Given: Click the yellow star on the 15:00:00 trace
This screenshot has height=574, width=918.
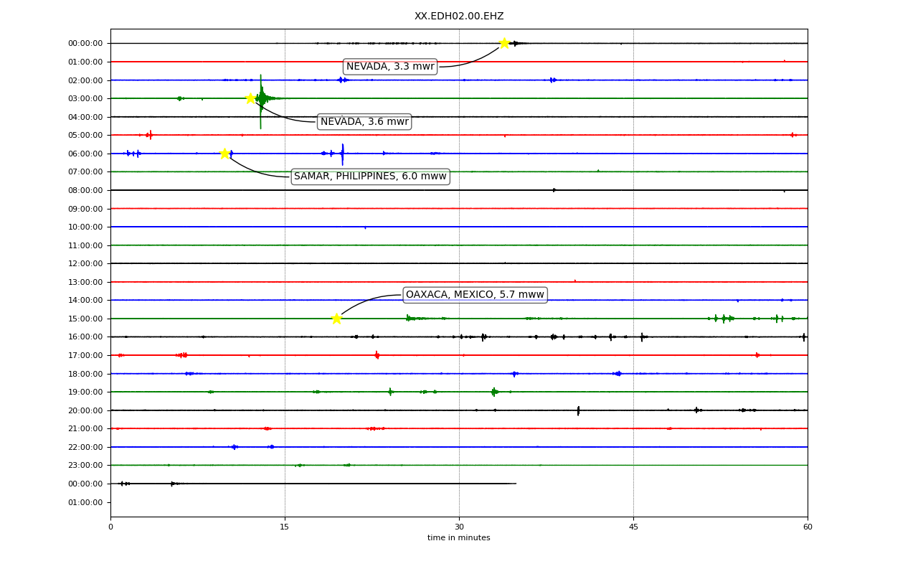Looking at the screenshot, I should point(336,319).
